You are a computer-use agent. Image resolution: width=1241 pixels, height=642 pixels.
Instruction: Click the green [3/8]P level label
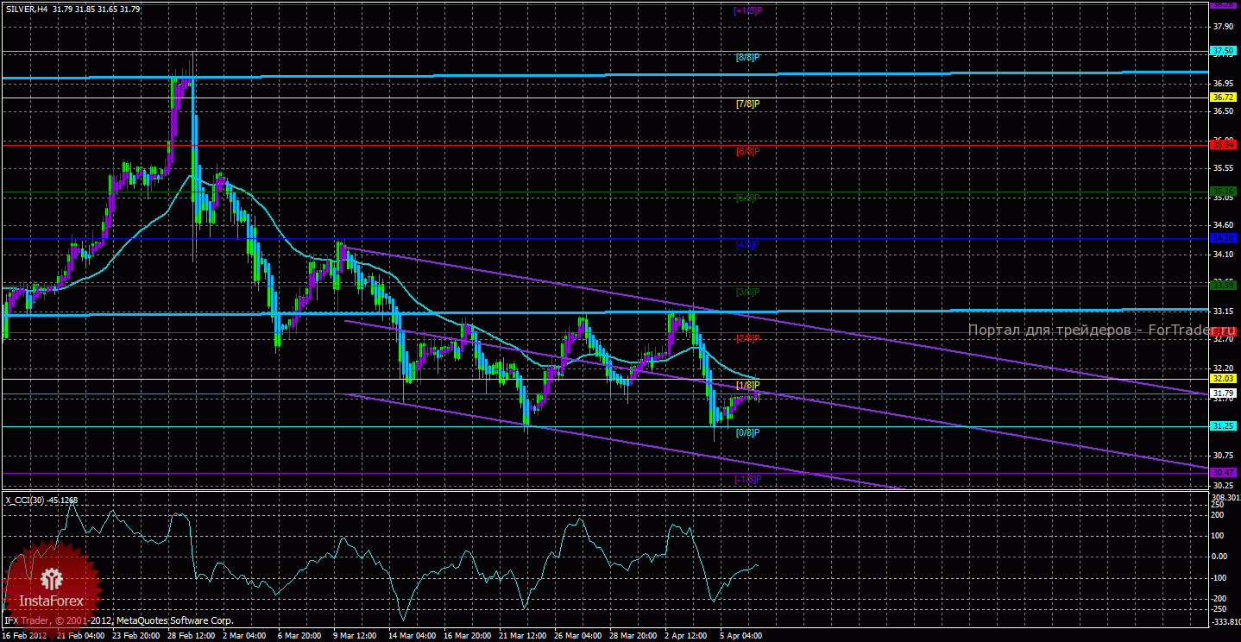click(747, 292)
